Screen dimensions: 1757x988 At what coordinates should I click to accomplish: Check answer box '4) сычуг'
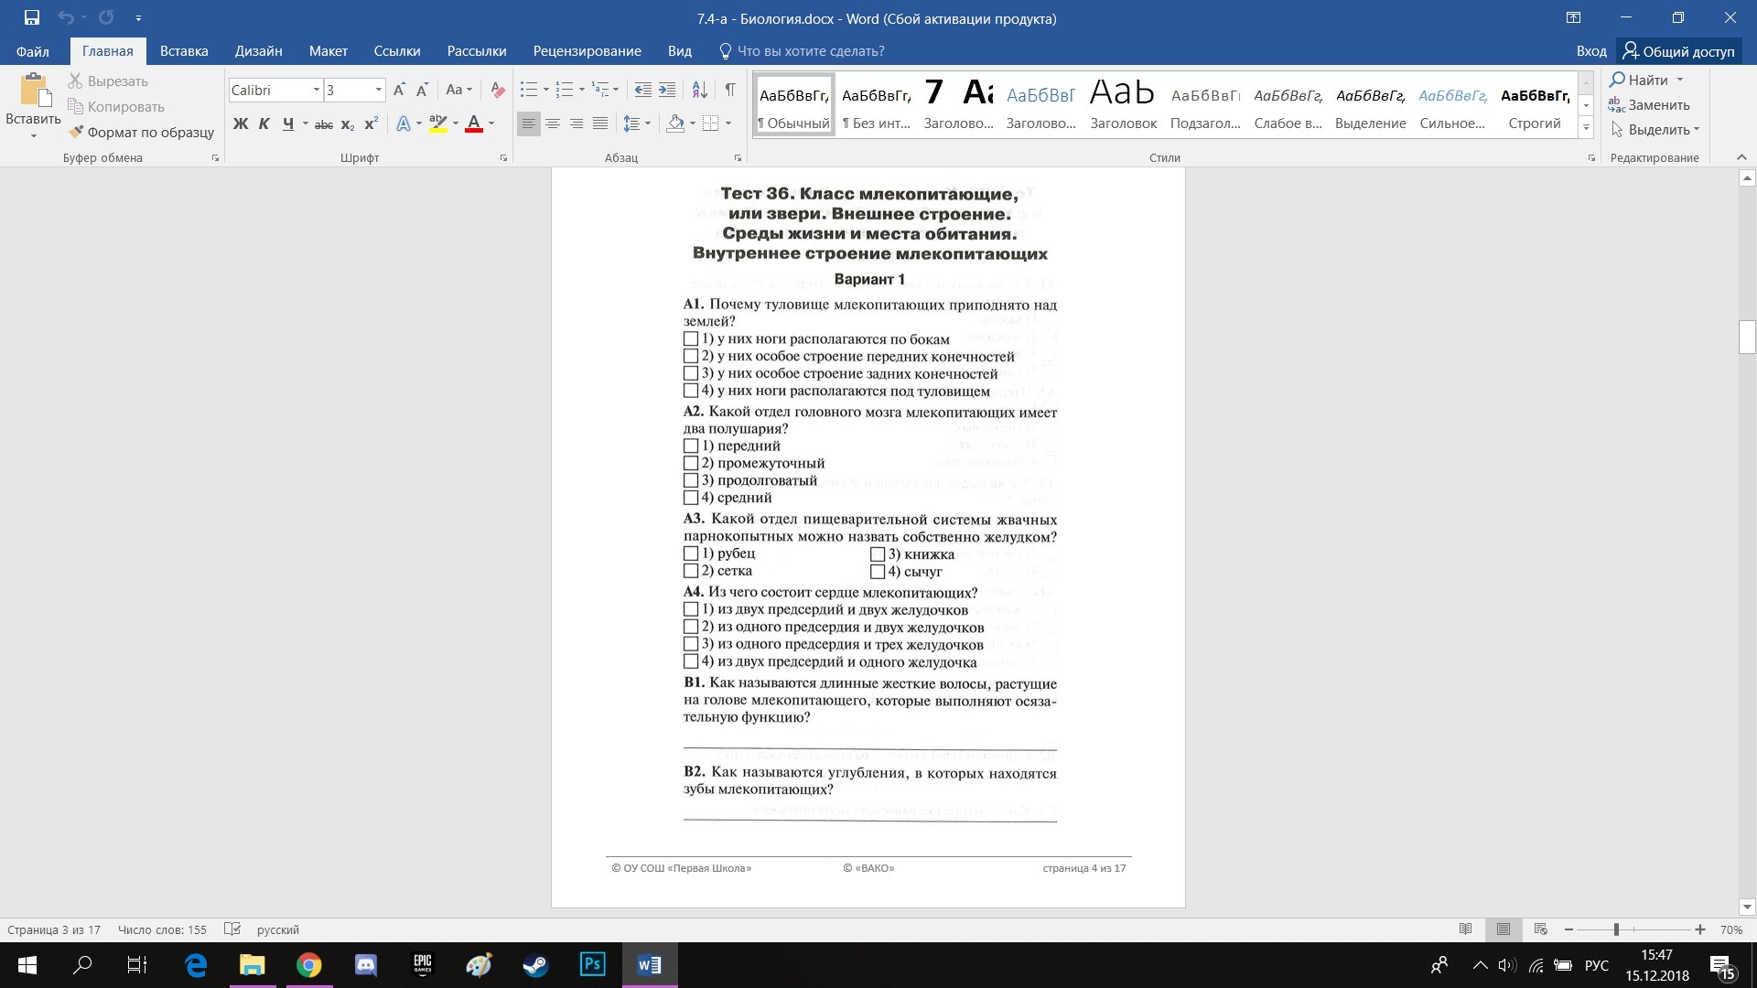click(878, 572)
